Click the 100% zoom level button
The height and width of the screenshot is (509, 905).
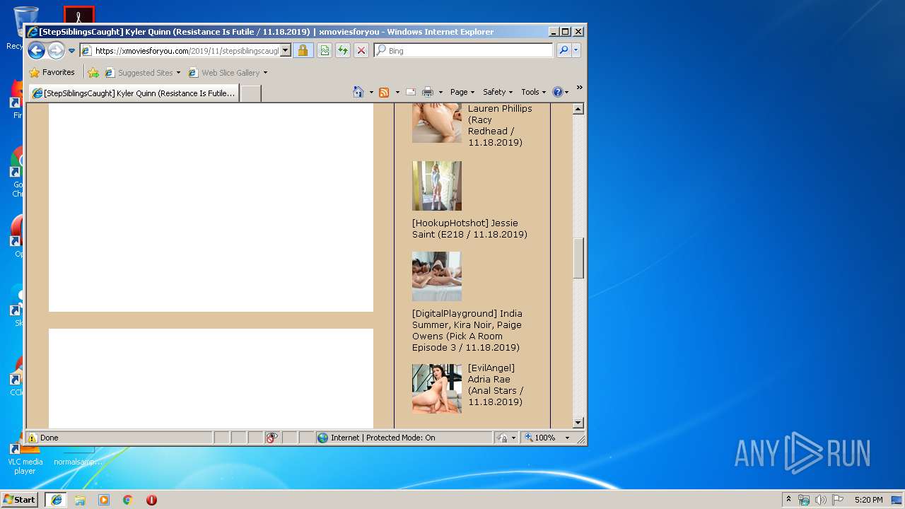point(540,438)
